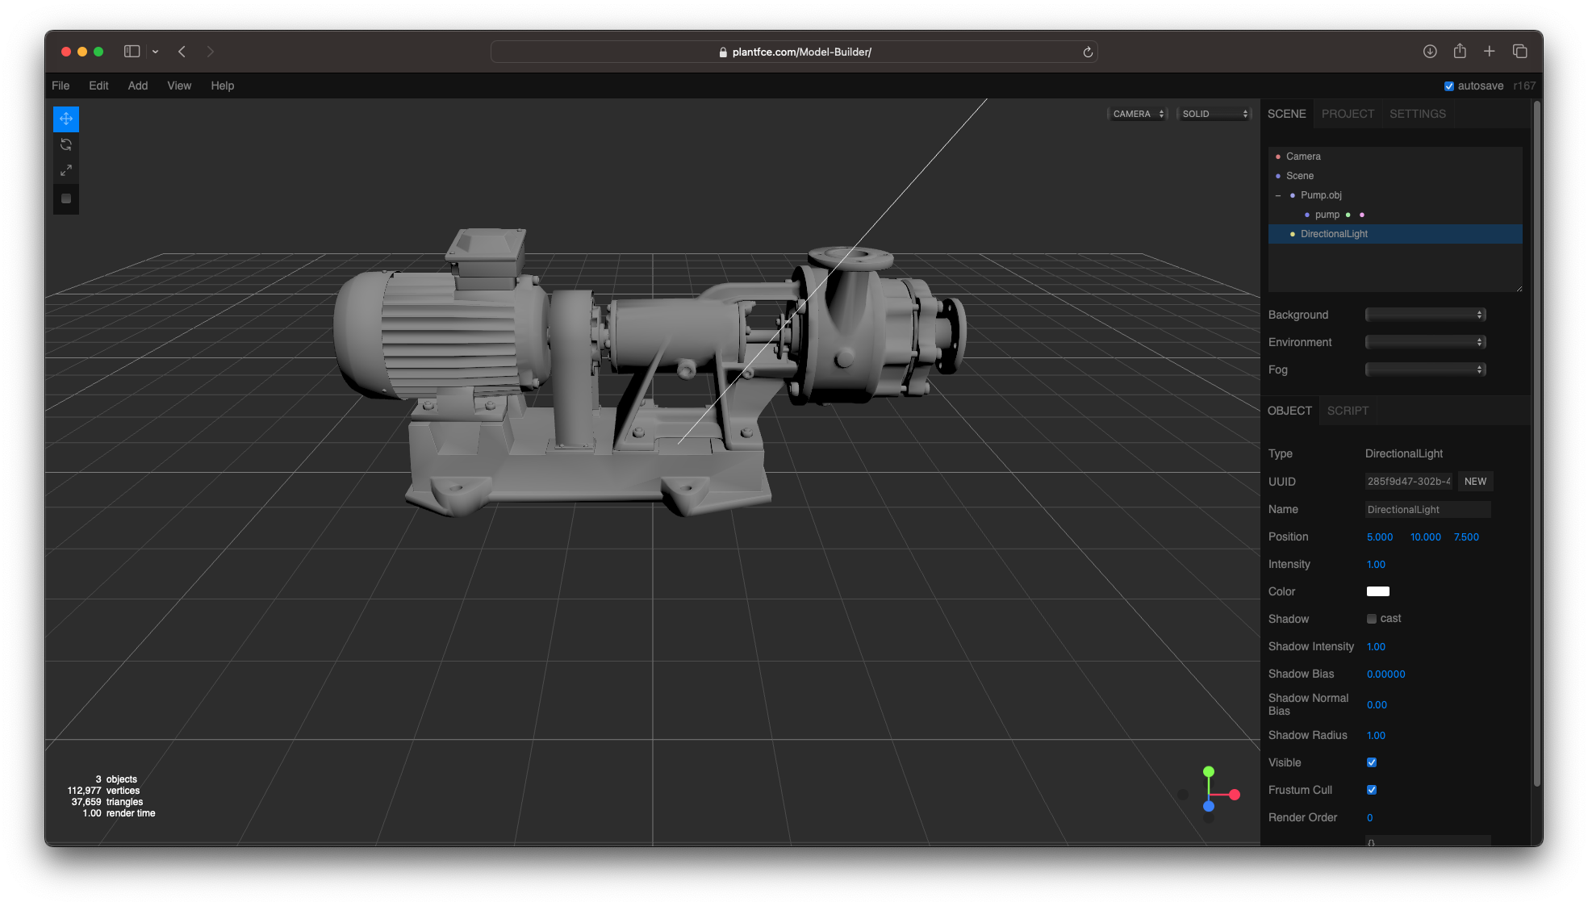
Task: Open the Add menu
Action: pos(137,86)
